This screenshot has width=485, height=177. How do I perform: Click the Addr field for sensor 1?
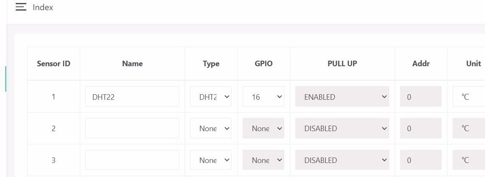tap(421, 97)
